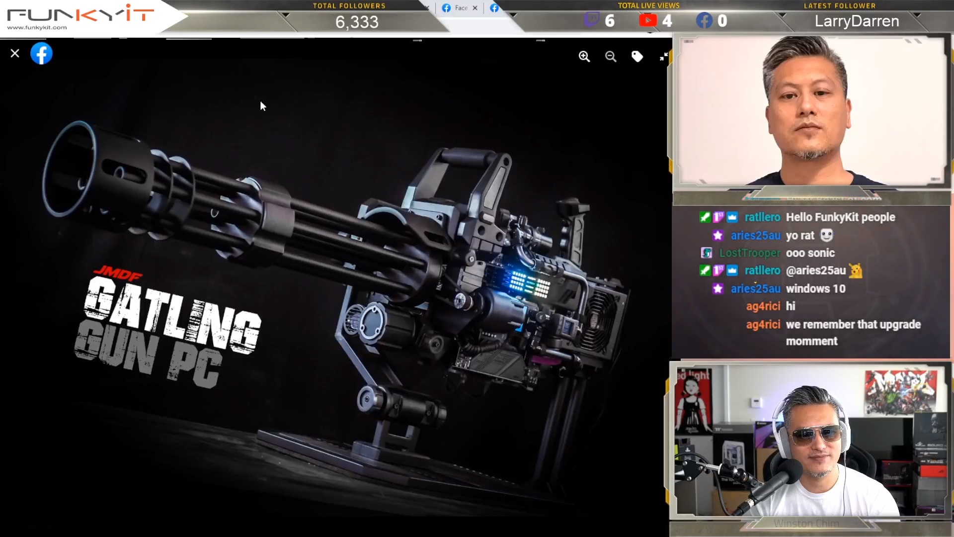Image resolution: width=954 pixels, height=537 pixels.
Task: Click the www.funkykit.com text
Action: click(x=37, y=28)
